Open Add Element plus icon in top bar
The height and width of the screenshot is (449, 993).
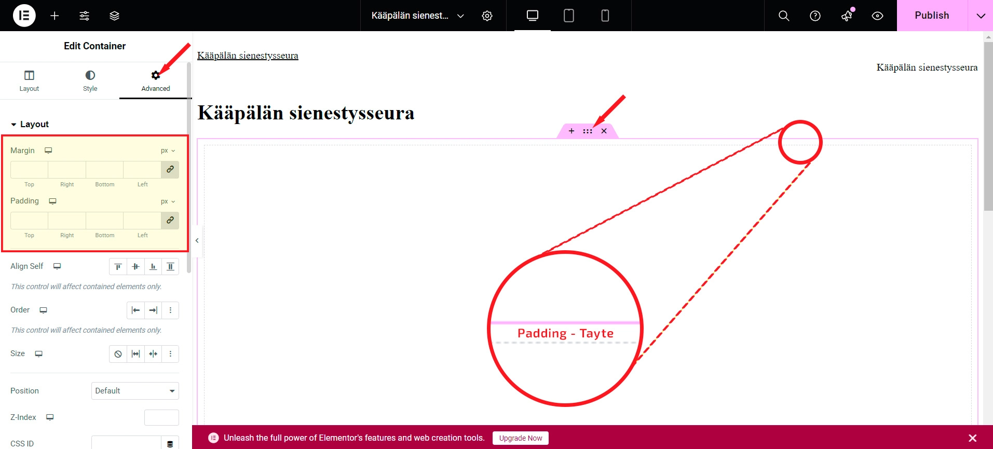(55, 16)
